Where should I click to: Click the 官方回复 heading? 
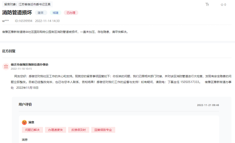coord(9,51)
